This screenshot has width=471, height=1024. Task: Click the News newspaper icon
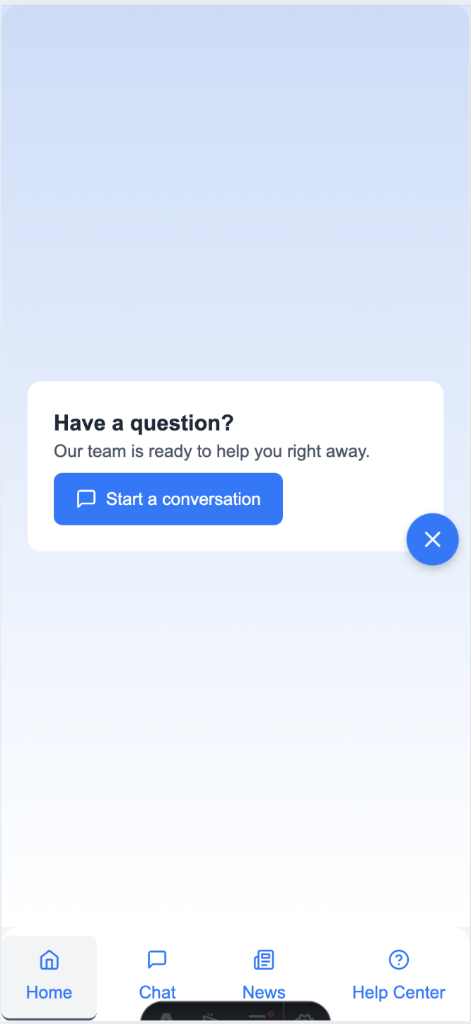[263, 960]
